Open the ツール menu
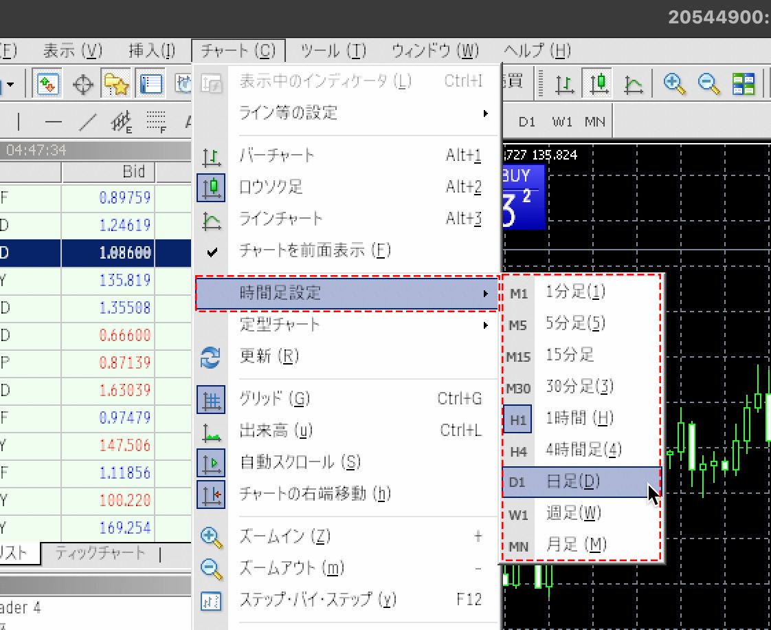 coord(333,50)
